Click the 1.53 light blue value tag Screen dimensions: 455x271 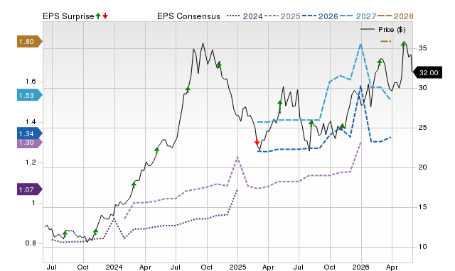(x=30, y=95)
